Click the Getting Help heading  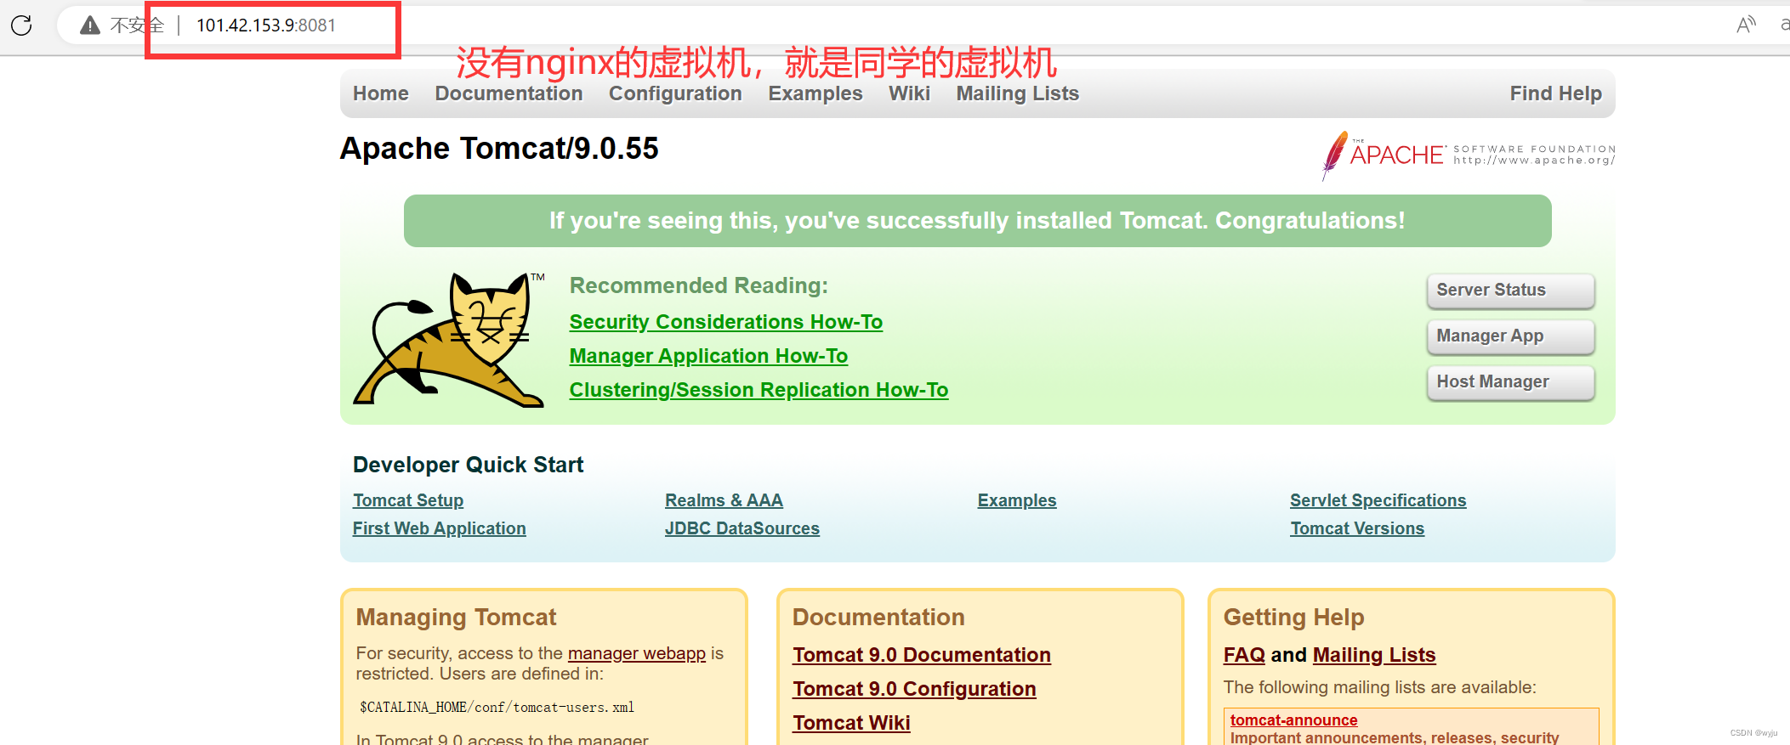(x=1293, y=618)
